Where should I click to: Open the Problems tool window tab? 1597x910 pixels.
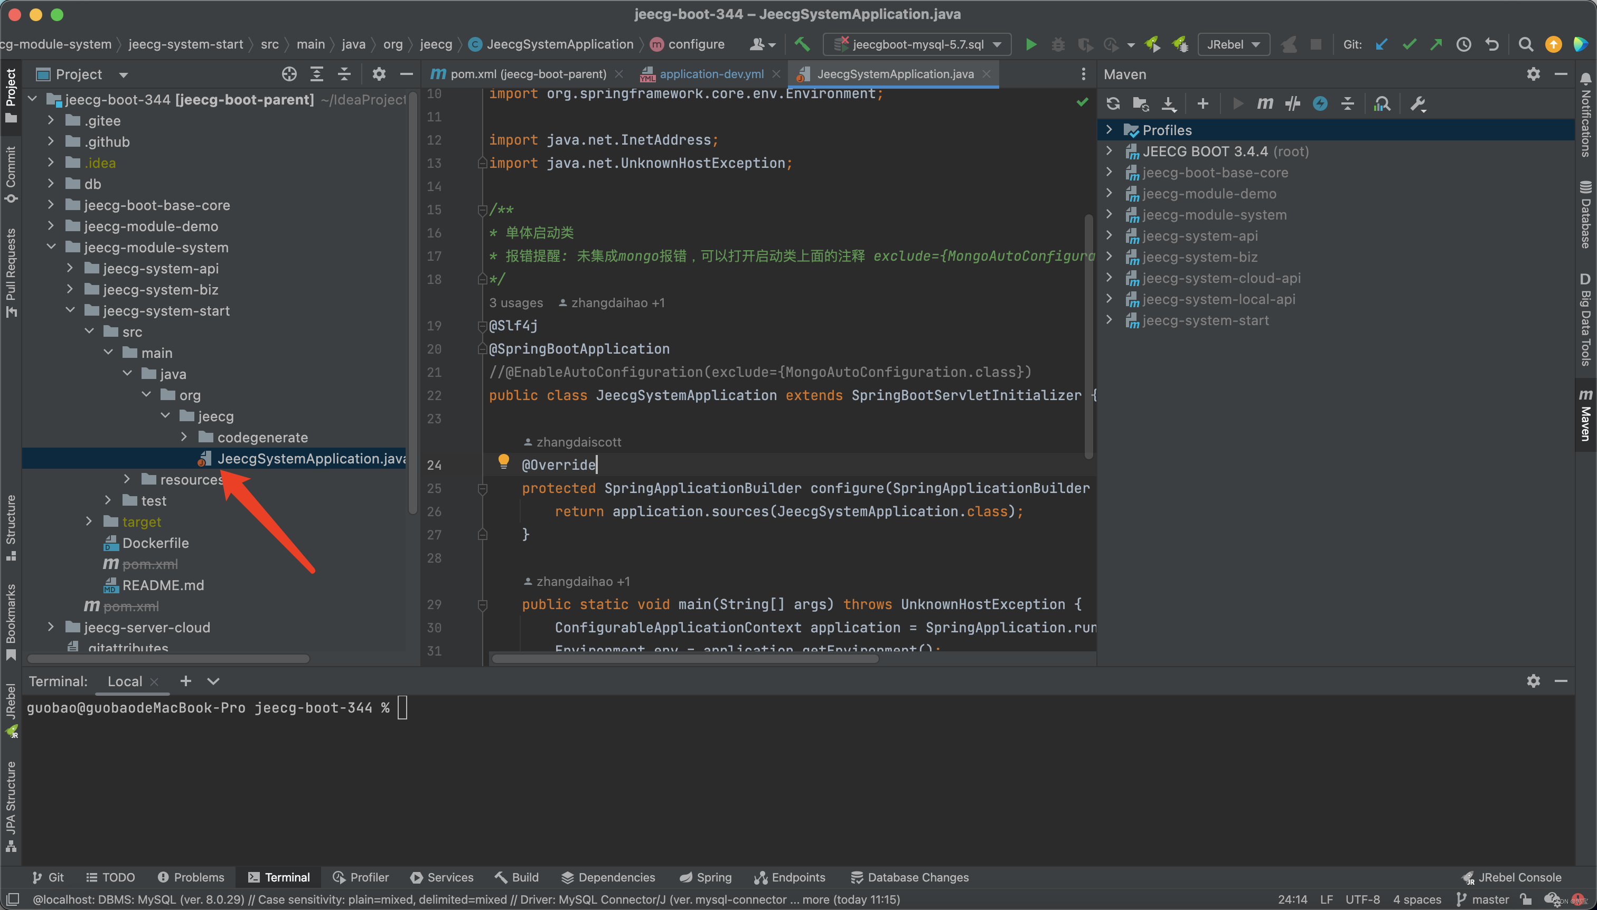(x=191, y=877)
